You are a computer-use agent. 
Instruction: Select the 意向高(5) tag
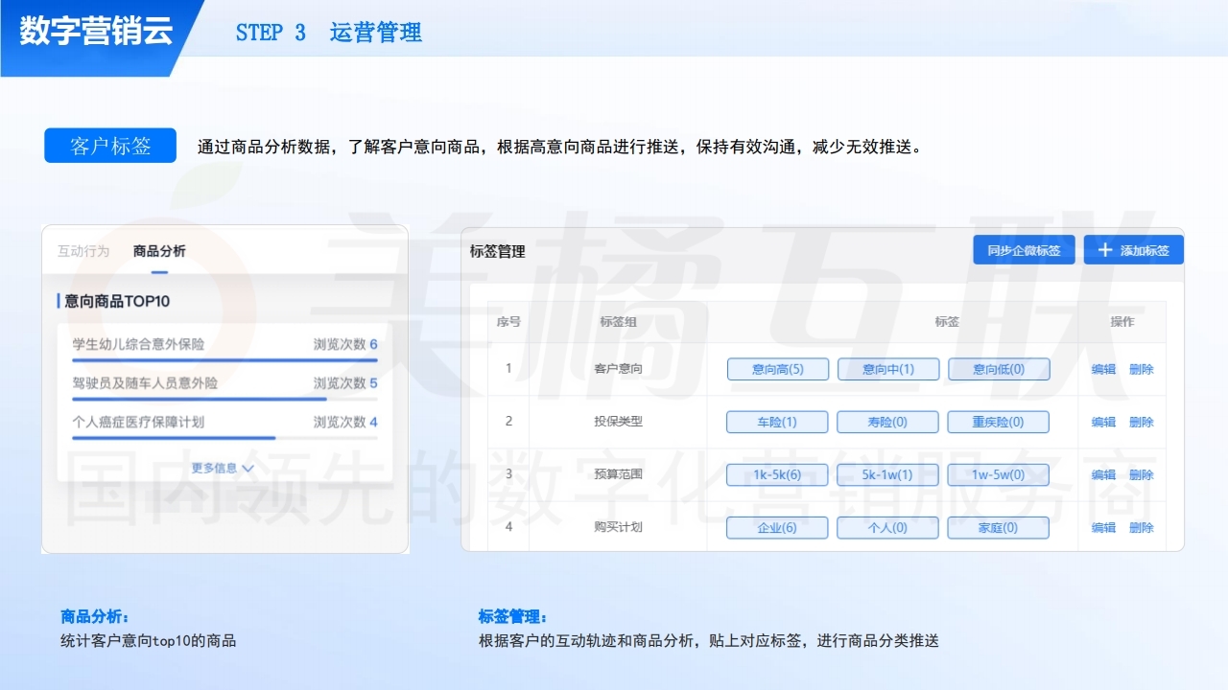pyautogui.click(x=778, y=369)
